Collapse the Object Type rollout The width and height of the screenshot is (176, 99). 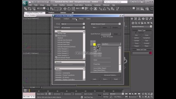[141, 31]
